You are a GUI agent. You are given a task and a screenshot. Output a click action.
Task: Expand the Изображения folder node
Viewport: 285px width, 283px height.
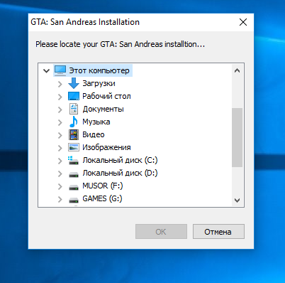tap(60, 148)
